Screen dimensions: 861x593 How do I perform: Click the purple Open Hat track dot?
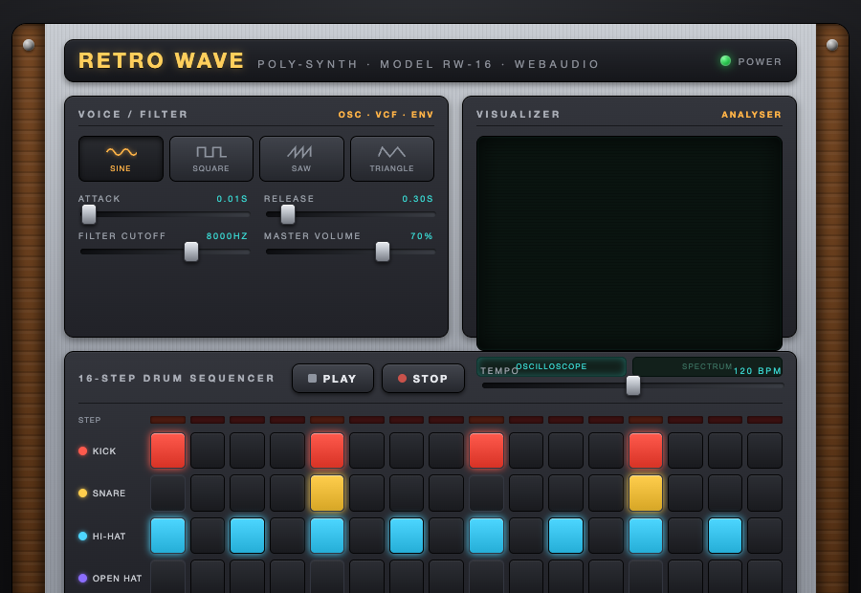tap(83, 578)
